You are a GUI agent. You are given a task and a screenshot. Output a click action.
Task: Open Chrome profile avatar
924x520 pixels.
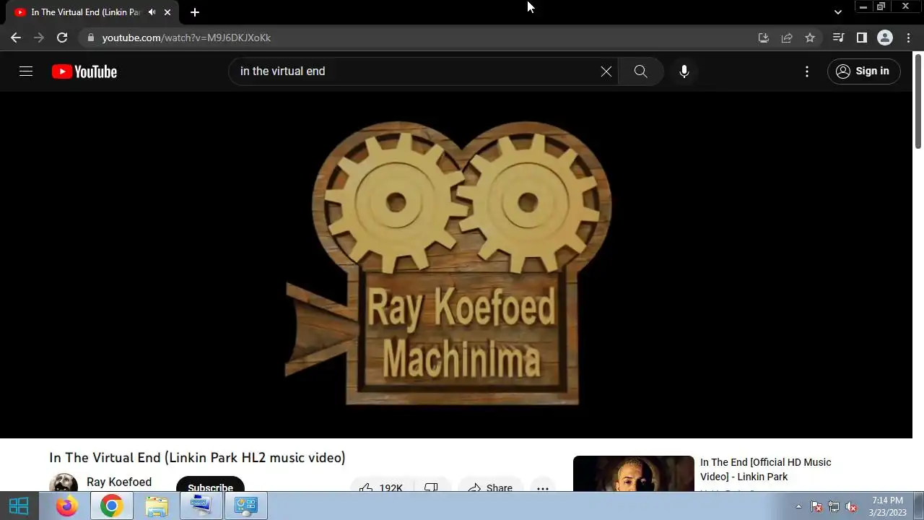coord(885,38)
